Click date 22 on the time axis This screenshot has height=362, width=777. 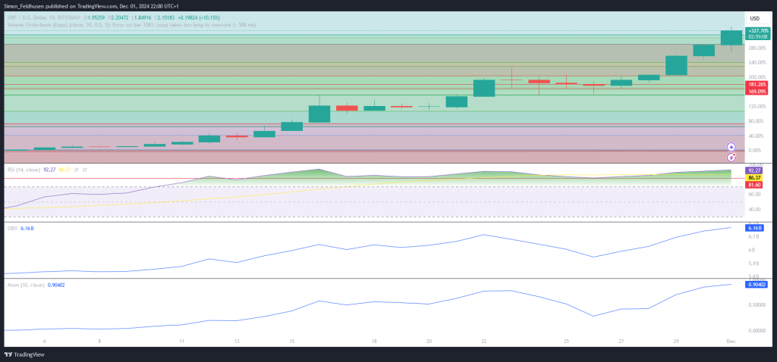483,342
